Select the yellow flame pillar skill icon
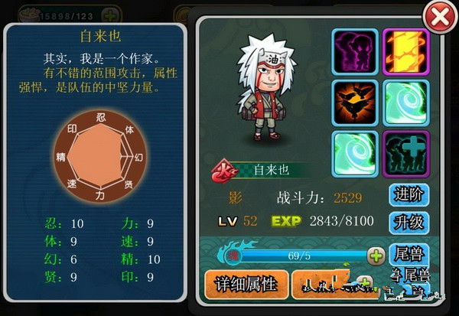The height and width of the screenshot is (316, 459). pos(406,52)
